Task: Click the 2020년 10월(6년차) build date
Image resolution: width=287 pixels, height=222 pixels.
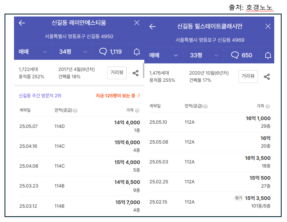Action: pos(209,73)
